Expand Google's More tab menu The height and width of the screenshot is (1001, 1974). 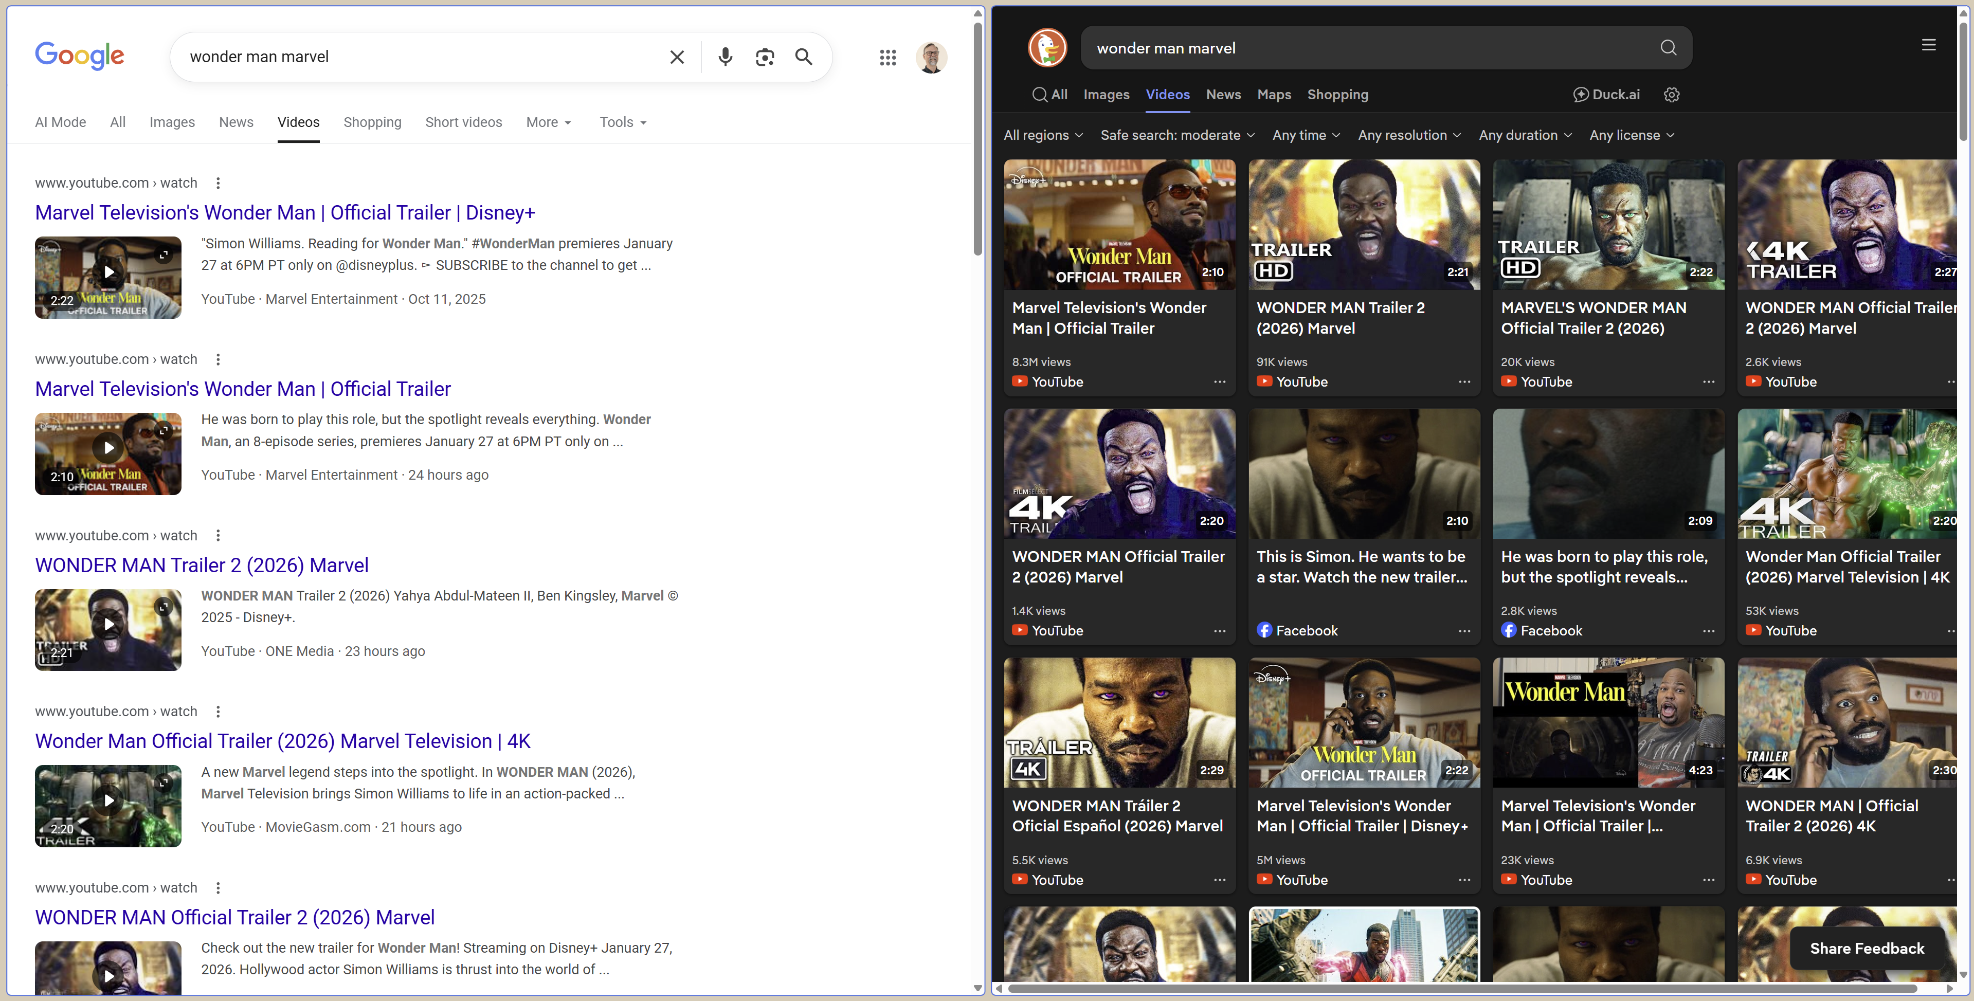[x=549, y=122]
